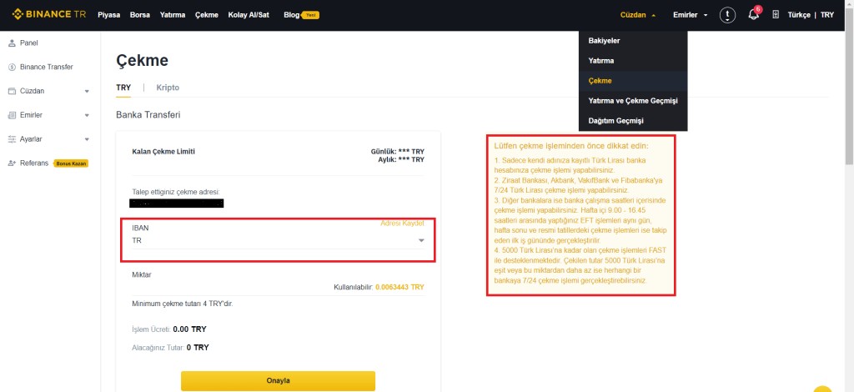Expand Cüzdan in the left sidebar

click(x=87, y=92)
